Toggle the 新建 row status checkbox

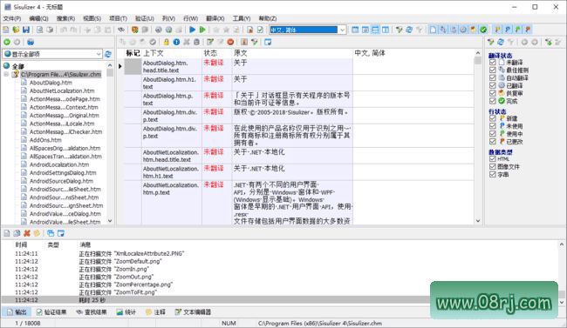point(493,118)
